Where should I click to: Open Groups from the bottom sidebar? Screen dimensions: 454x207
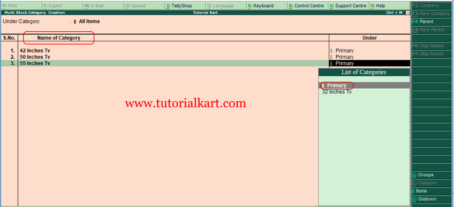tap(431, 174)
